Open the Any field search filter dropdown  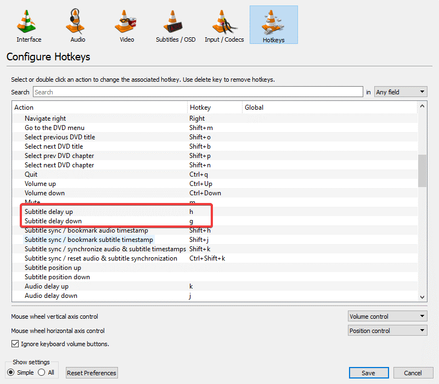(x=401, y=92)
